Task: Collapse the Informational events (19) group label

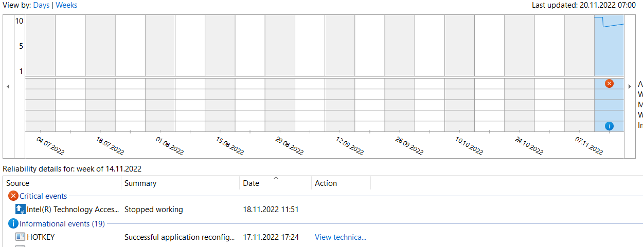Action: click(62, 224)
